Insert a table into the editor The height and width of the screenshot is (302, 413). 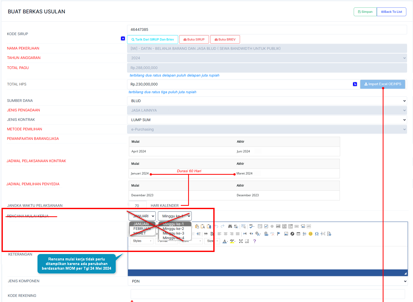(x=298, y=234)
